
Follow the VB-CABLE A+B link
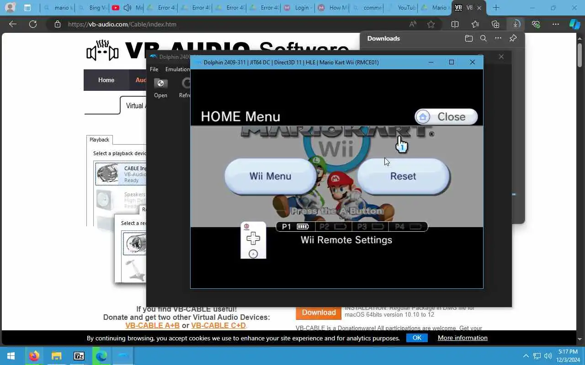click(x=152, y=325)
